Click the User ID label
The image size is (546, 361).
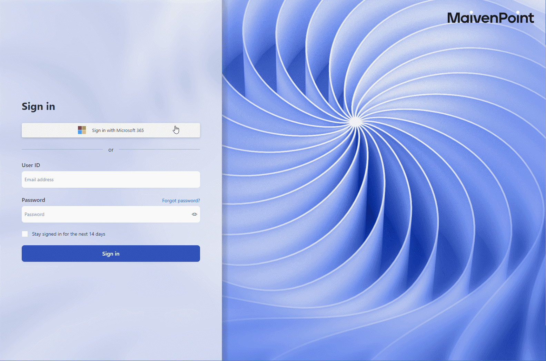tap(31, 165)
